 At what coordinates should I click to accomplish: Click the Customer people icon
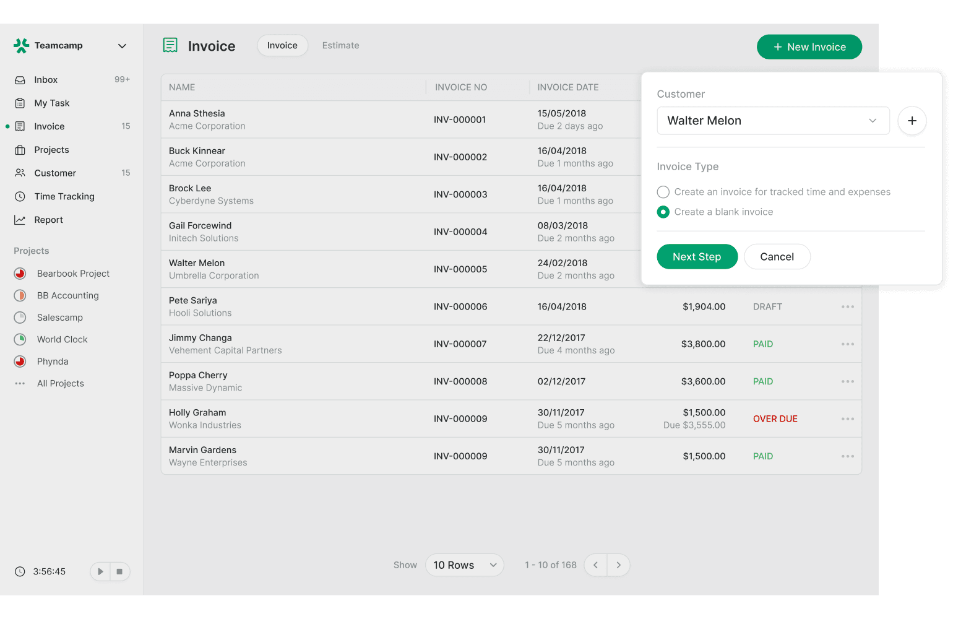pos(20,173)
